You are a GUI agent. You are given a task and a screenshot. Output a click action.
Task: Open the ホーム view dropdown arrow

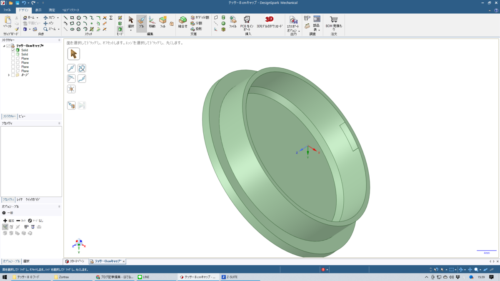(37, 18)
